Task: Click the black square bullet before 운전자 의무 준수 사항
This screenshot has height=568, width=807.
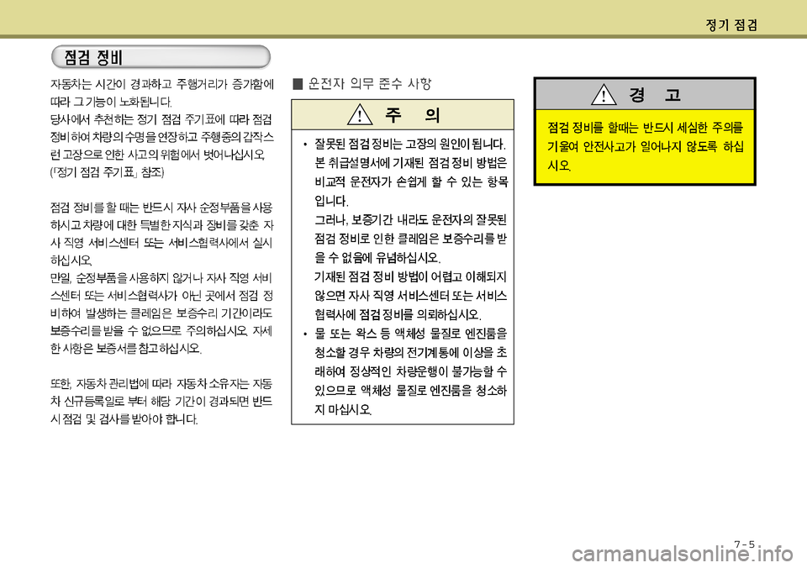Action: click(297, 83)
